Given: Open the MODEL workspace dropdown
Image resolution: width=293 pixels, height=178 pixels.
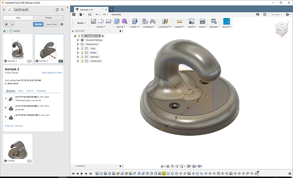Looking at the screenshot, I should pyautogui.click(x=81, y=23).
